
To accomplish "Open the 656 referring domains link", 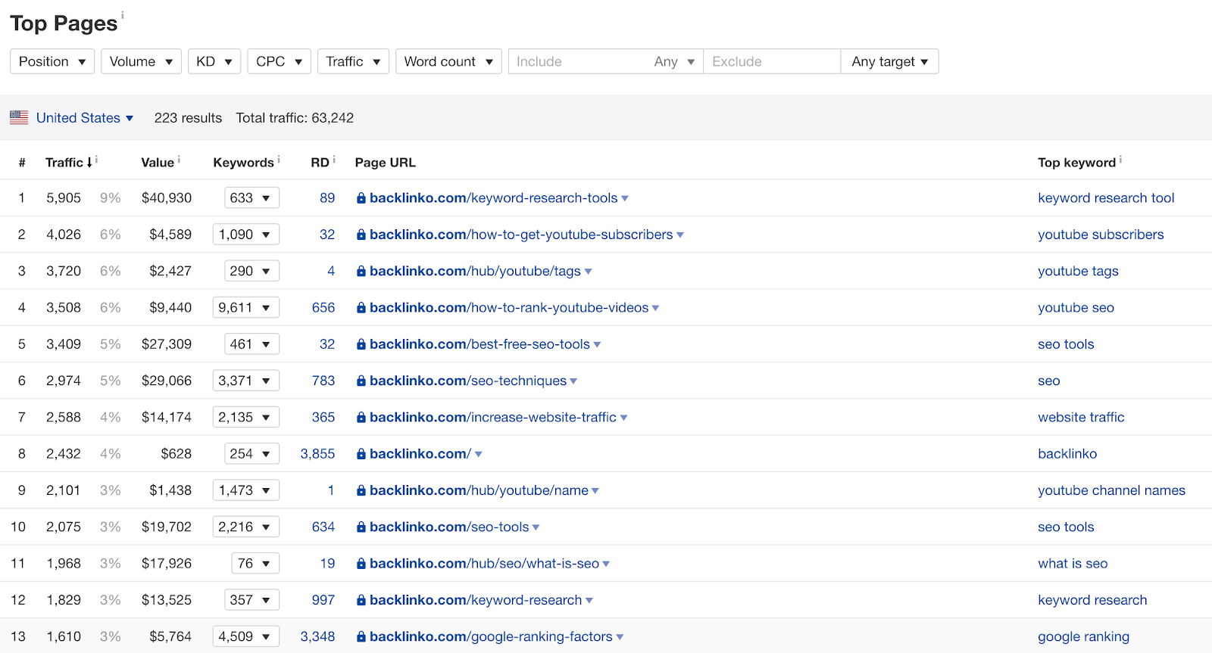I will (x=323, y=308).
